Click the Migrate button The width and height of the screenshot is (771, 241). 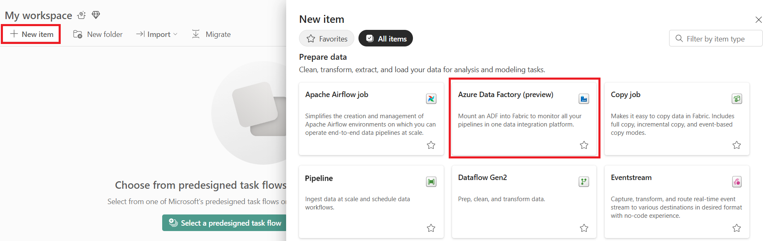(211, 34)
